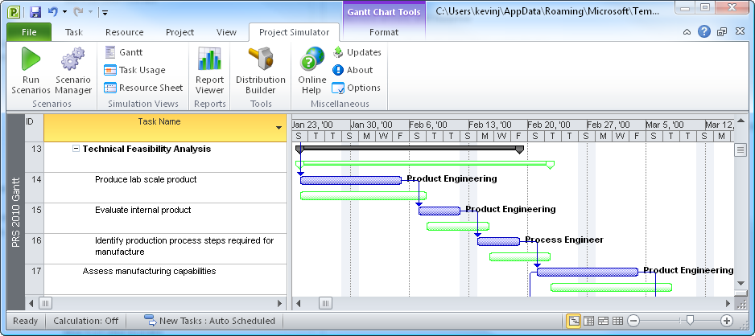The height and width of the screenshot is (336, 755).
Task: Click the blue Help question mark icon
Action: (704, 31)
